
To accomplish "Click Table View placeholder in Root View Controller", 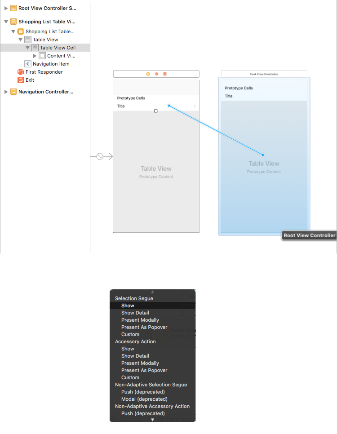I will point(264,164).
